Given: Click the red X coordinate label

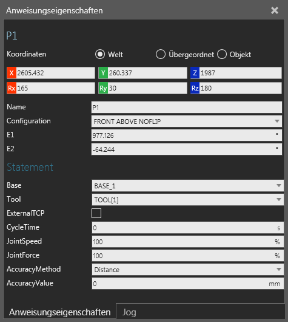Looking at the screenshot, I should pyautogui.click(x=12, y=73).
